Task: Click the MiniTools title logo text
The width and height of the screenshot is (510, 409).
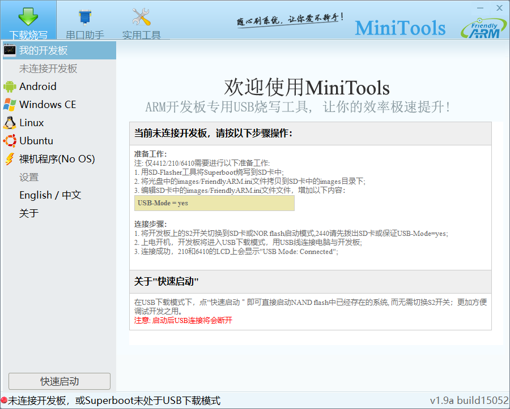Action: 400,28
